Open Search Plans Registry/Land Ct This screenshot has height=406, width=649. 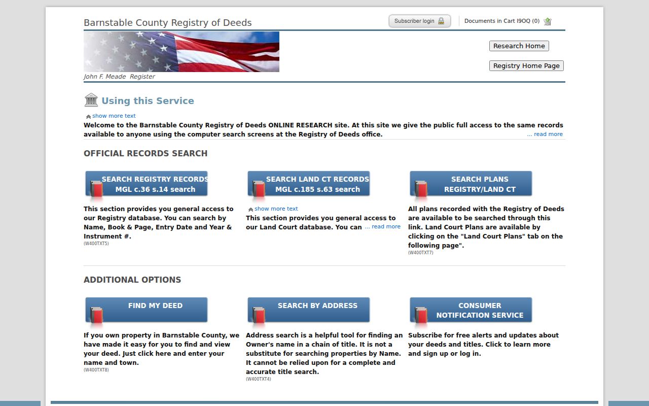pos(471,184)
